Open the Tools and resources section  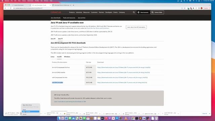point(69,18)
